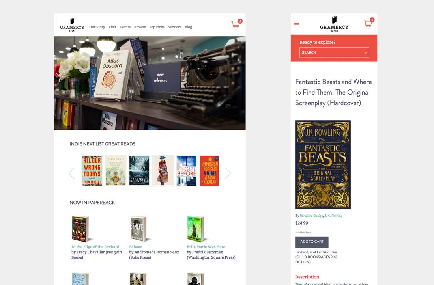Select the woman in red coat book cover

pos(163,171)
